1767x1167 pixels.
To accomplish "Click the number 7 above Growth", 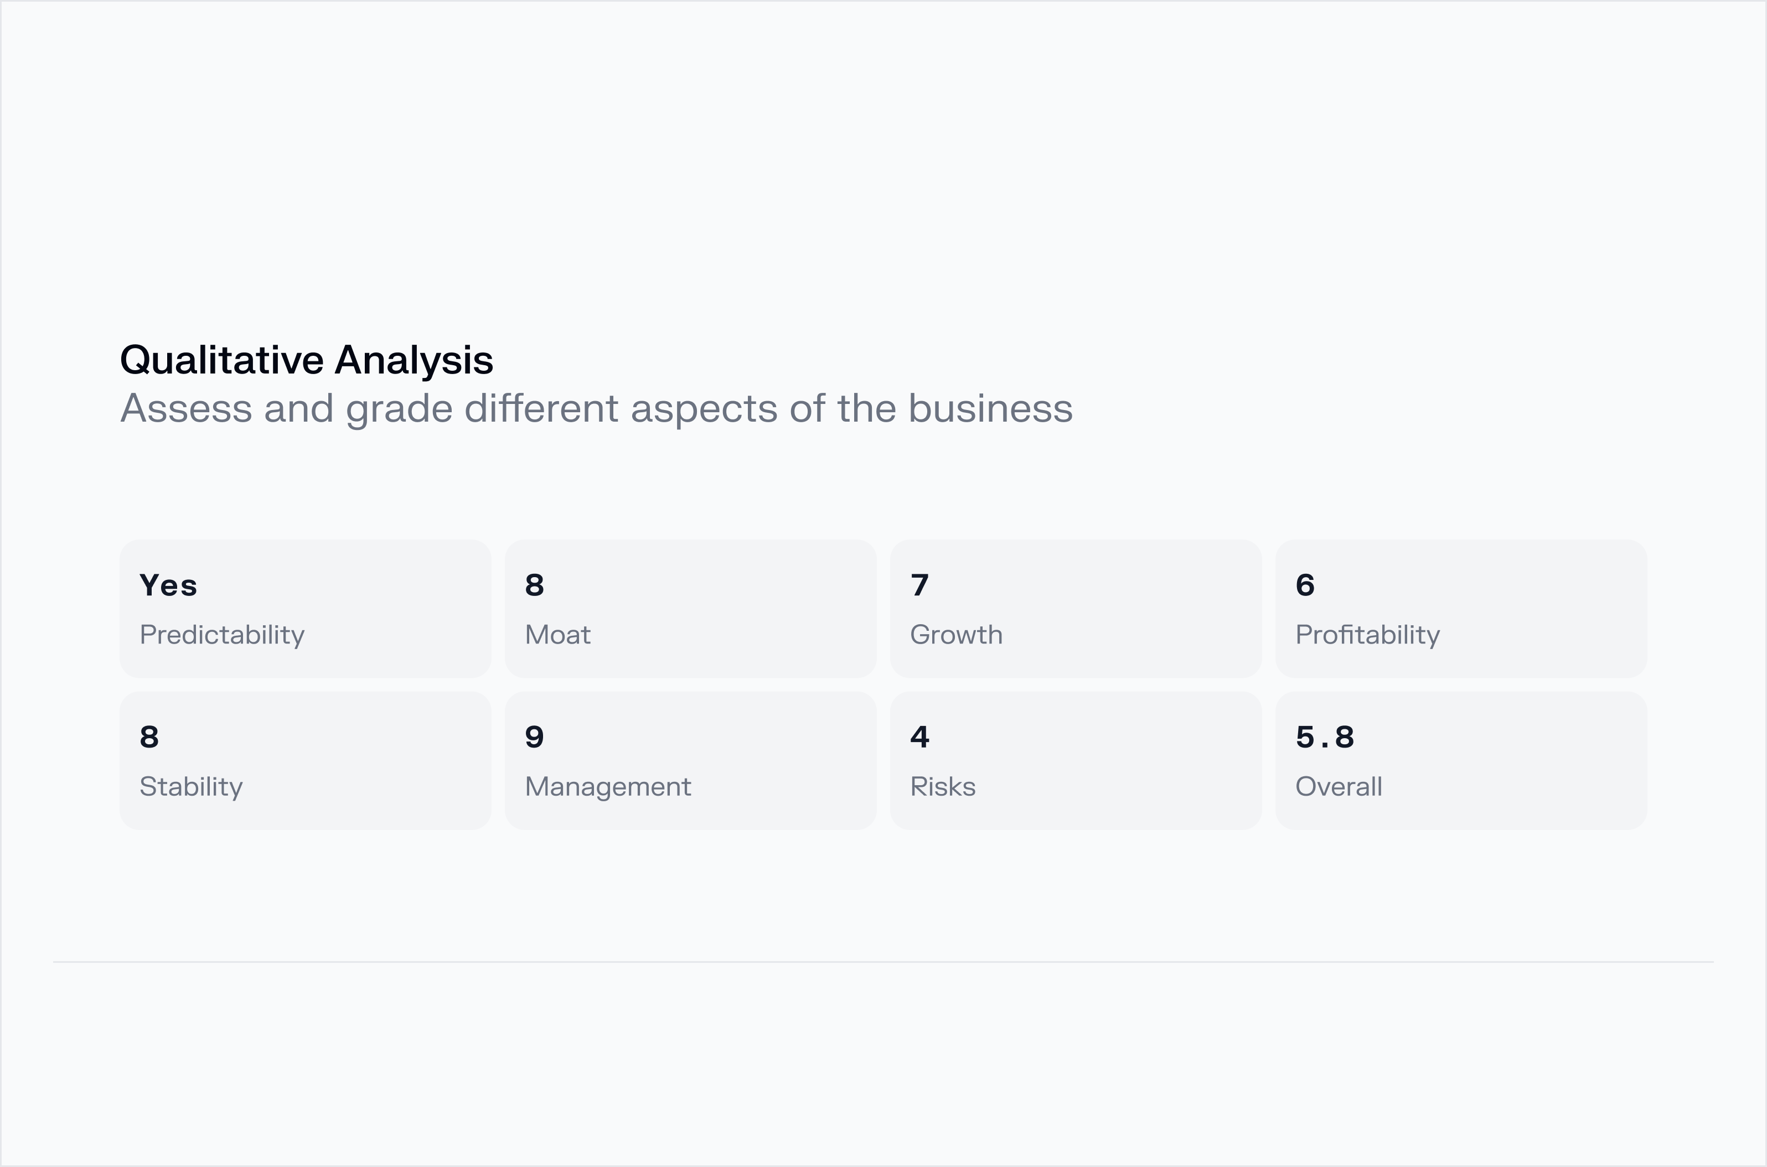I will click(919, 586).
